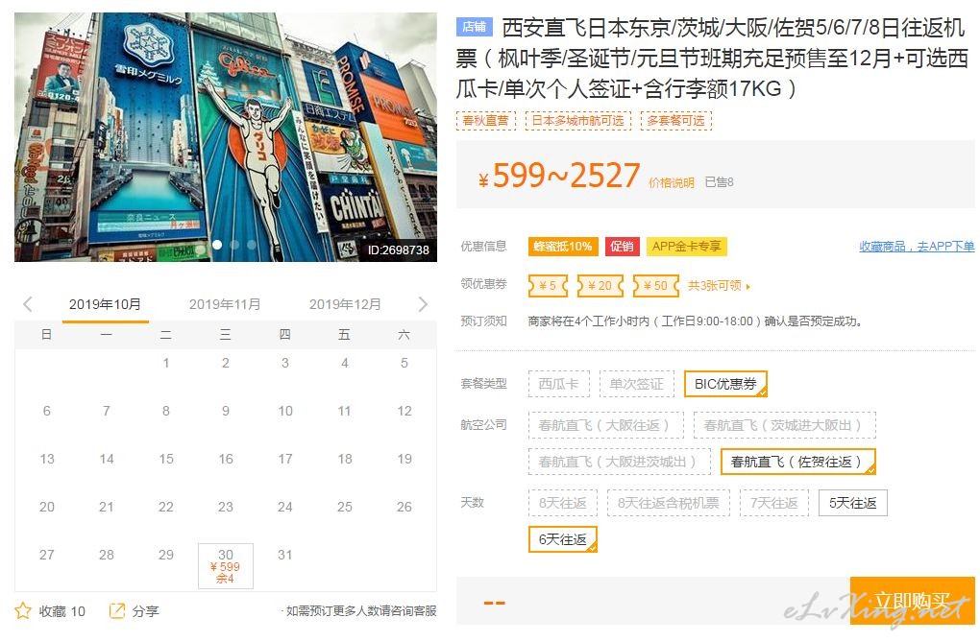This screenshot has height=642, width=980.
Task: Click the 已售8 sold count
Action: (x=720, y=181)
